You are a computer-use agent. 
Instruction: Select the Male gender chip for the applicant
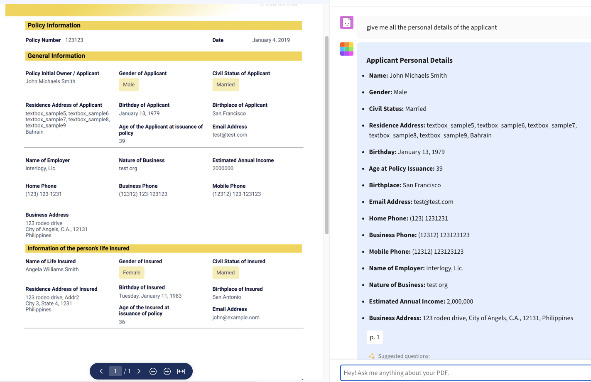pos(129,85)
